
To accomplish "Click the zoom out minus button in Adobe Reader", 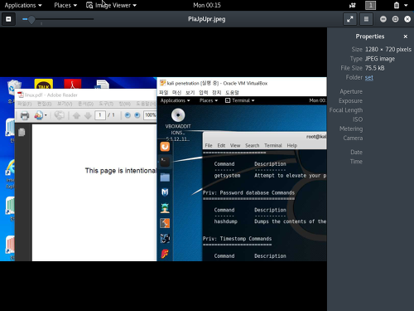I will click(x=128, y=115).
